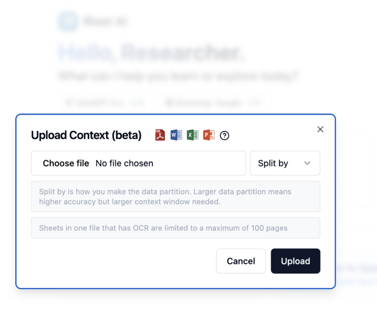This screenshot has width=377, height=325.
Task: Click the "Upload Context (beta)" title
Action: coord(86,135)
